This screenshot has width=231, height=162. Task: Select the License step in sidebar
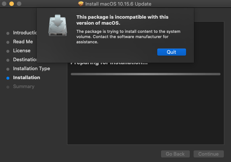(x=22, y=51)
